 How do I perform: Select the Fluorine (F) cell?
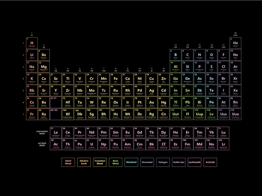(223, 55)
